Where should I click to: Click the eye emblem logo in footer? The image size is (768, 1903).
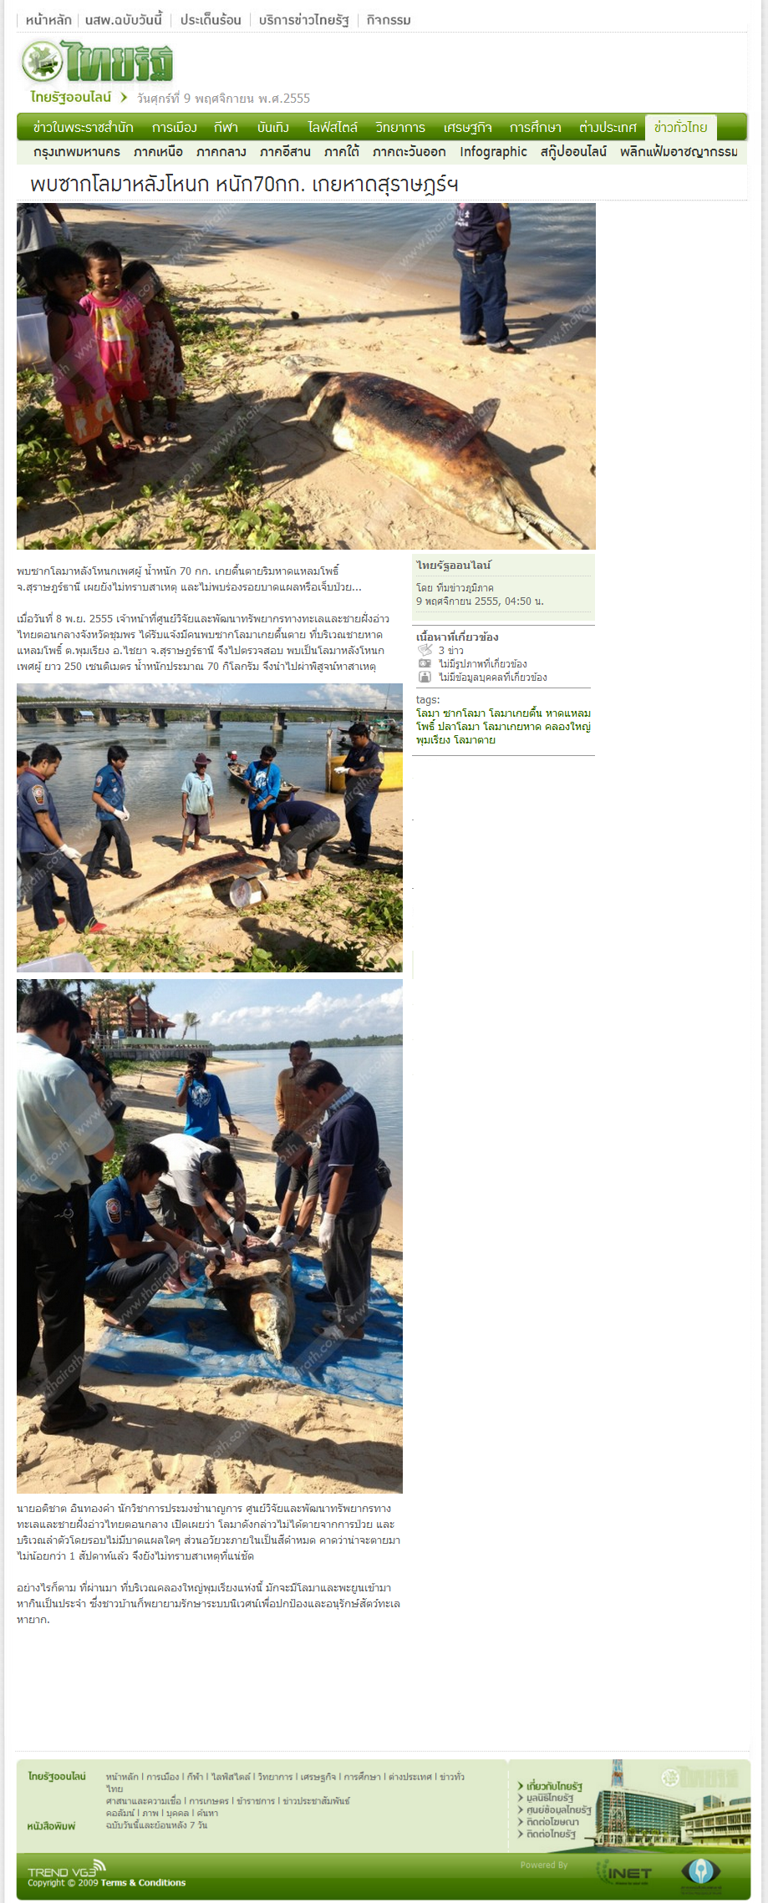point(699,1872)
